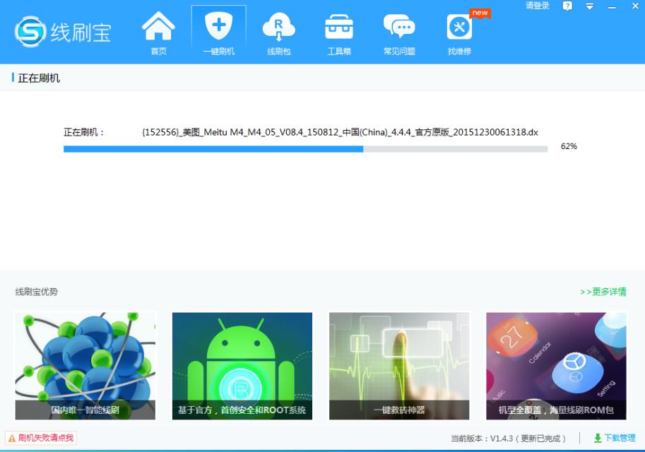Image resolution: width=645 pixels, height=452 pixels.
Task: Expand the title bar dropdown arrow
Action: 588,6
